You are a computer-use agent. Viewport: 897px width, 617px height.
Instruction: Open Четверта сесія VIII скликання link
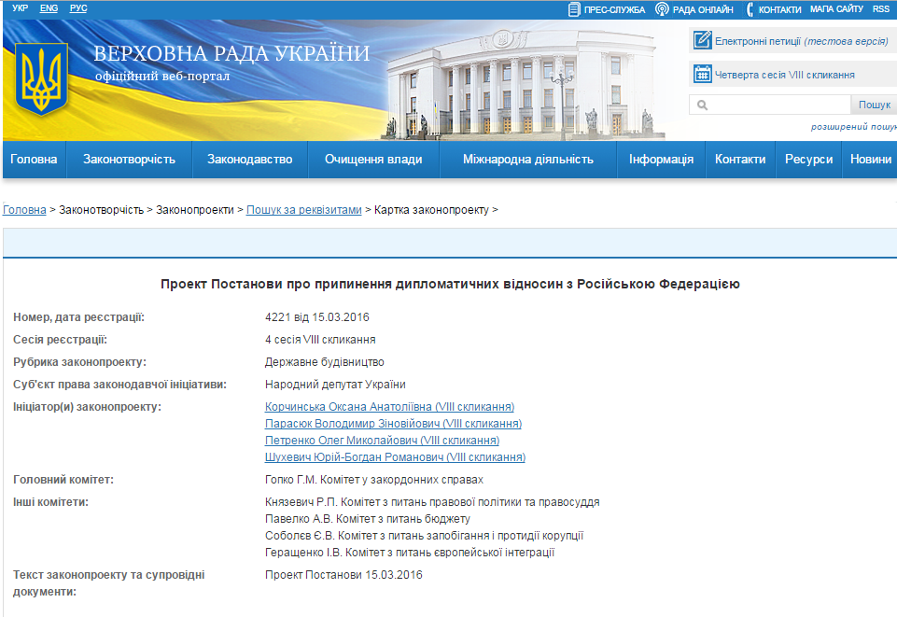coord(785,75)
